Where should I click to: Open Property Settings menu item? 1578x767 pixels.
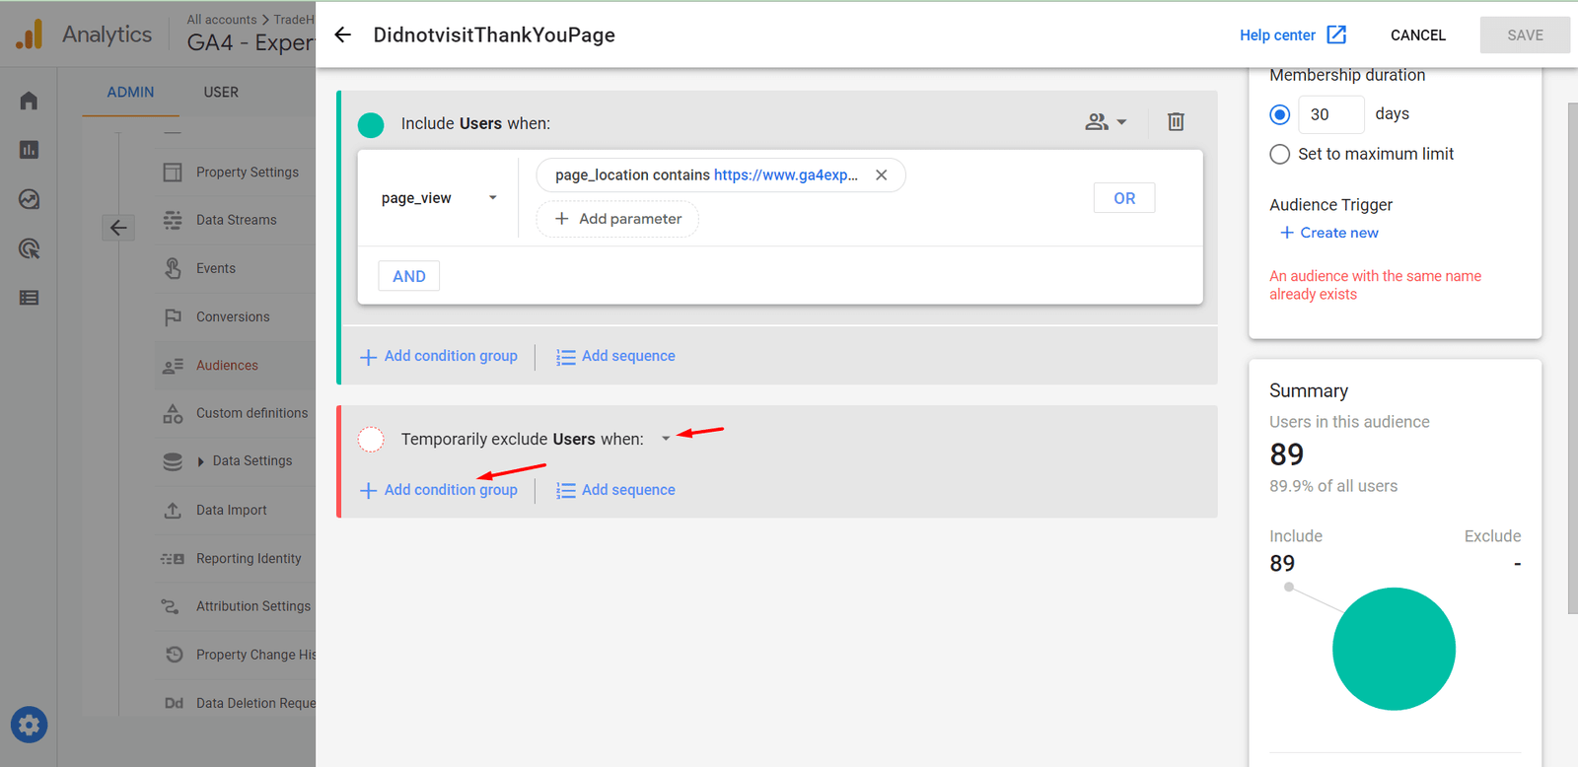pos(248,173)
